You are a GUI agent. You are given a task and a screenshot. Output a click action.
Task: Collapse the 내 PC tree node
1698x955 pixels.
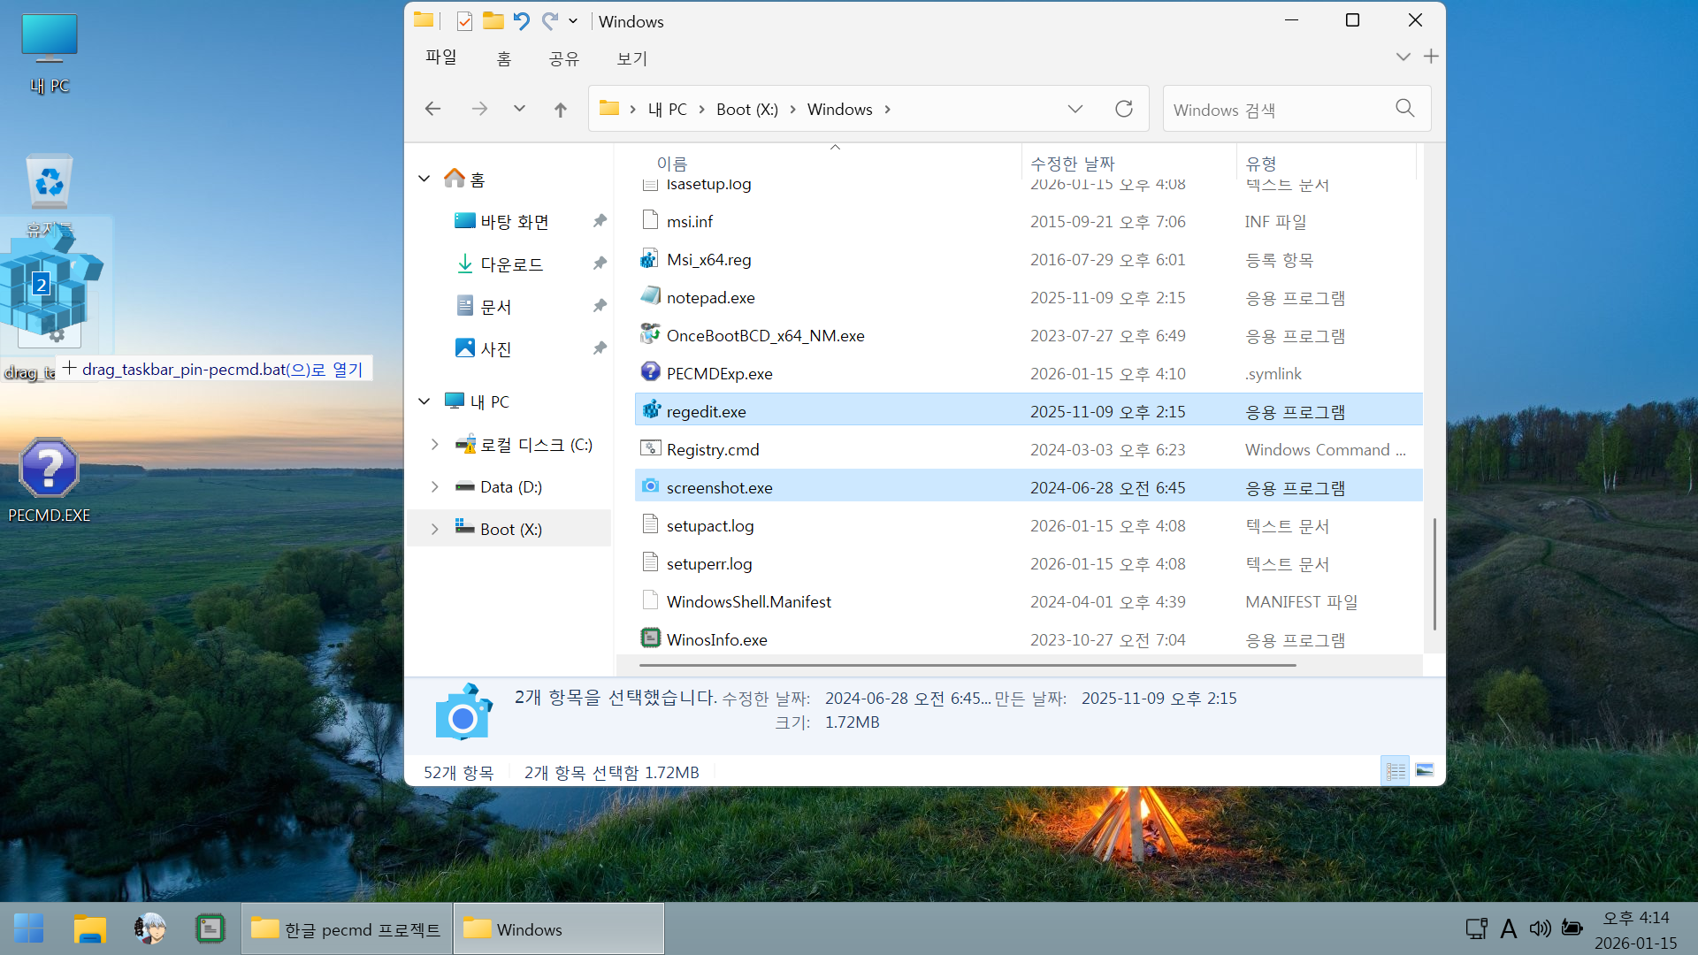point(424,401)
